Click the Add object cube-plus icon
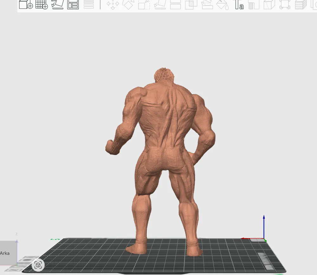 click(x=26, y=4)
